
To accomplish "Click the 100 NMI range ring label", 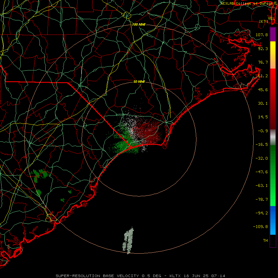I will click(139, 24).
